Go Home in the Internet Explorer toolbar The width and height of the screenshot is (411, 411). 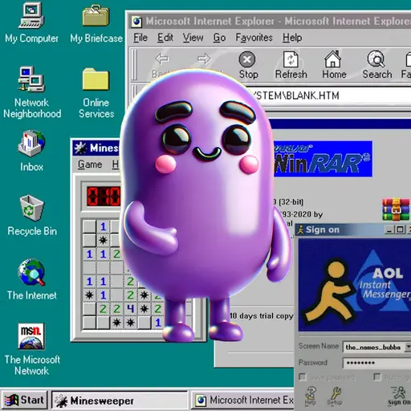click(334, 65)
